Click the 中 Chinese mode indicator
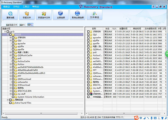Image resolution: width=168 pixels, height=120 pixels. point(141,118)
